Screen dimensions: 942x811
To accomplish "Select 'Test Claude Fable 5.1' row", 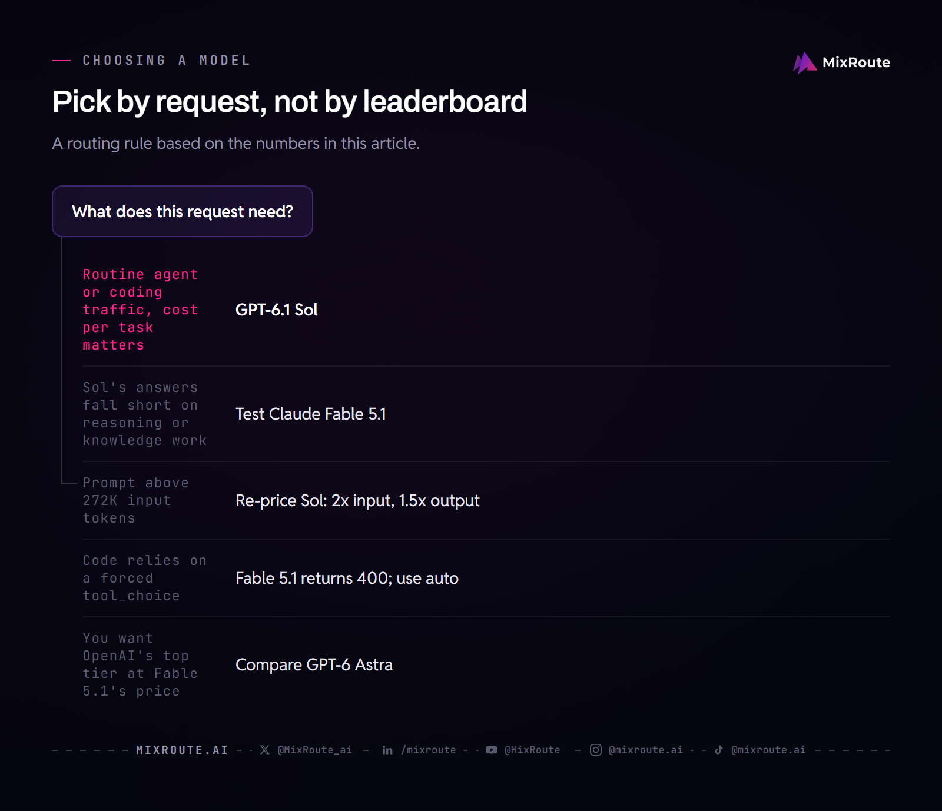I will (486, 414).
